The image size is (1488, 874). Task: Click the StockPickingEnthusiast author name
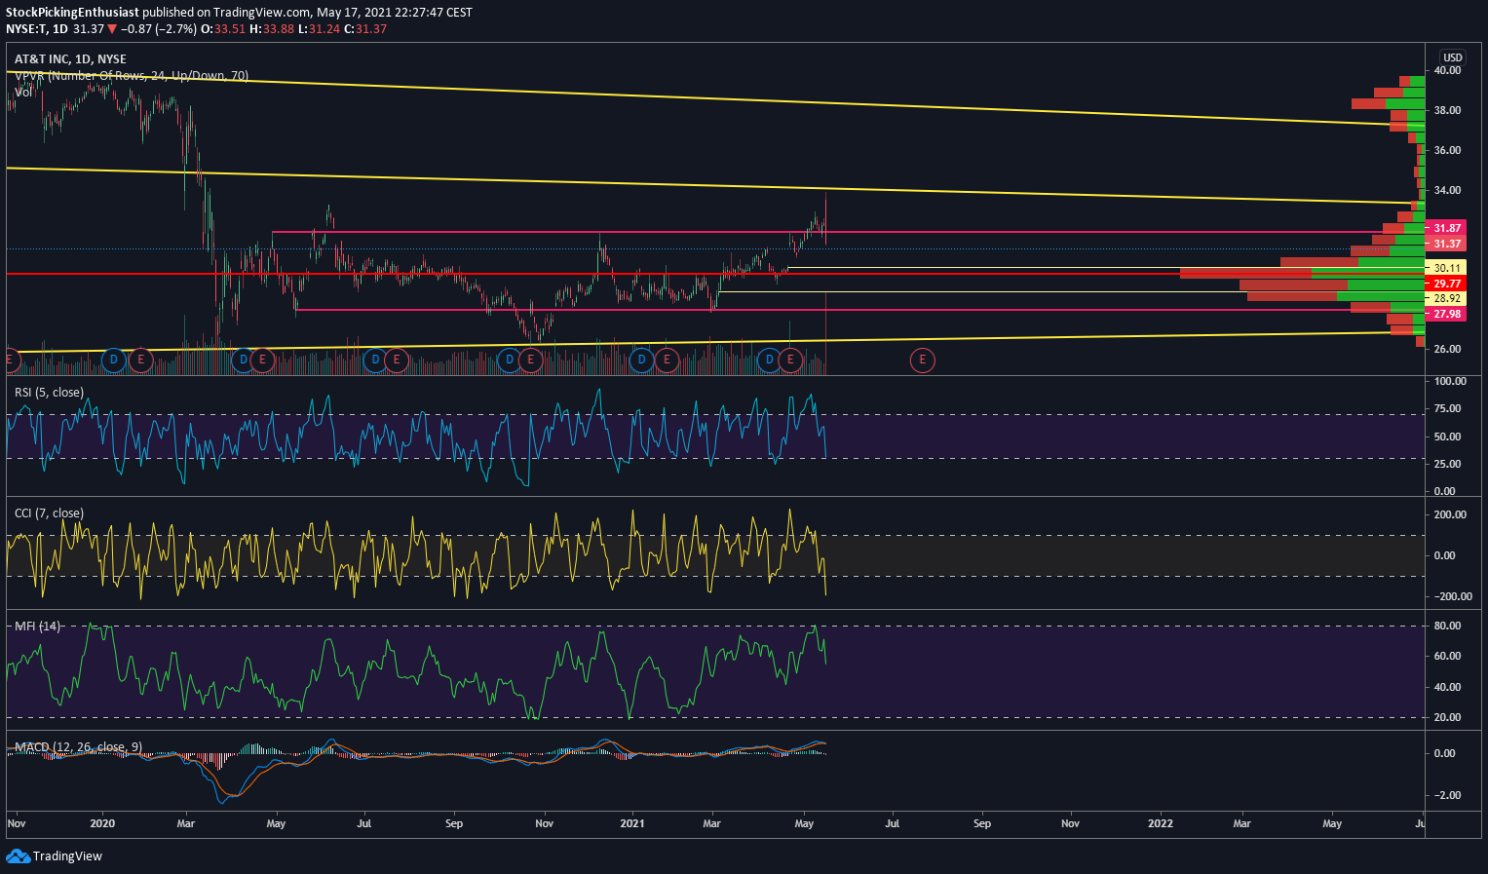click(72, 13)
